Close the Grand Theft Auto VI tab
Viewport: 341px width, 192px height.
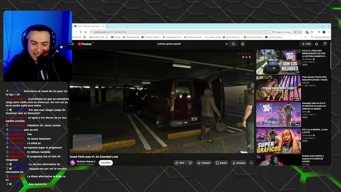pos(103,26)
